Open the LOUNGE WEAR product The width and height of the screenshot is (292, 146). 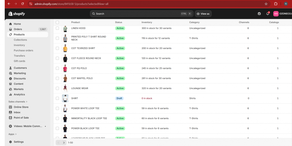pyautogui.click(x=80, y=88)
